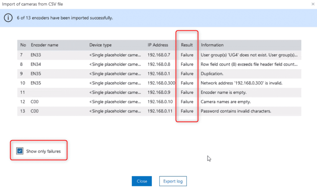Click the 'UG4' does not exist message
The image size is (317, 190).
pos(249,55)
